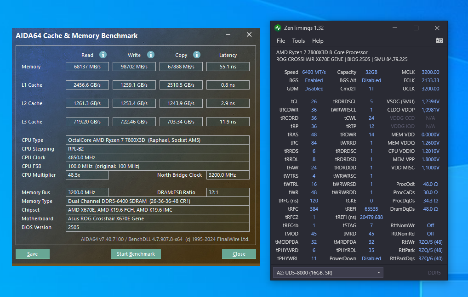Click the L3 Cache latency 11.9 ns

point(228,122)
